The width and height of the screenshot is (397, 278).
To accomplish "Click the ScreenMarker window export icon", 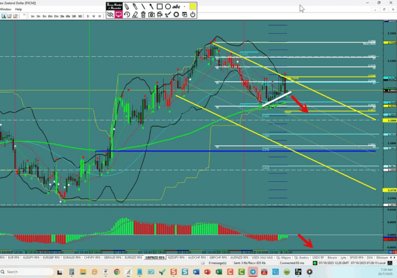I will coord(185,14).
